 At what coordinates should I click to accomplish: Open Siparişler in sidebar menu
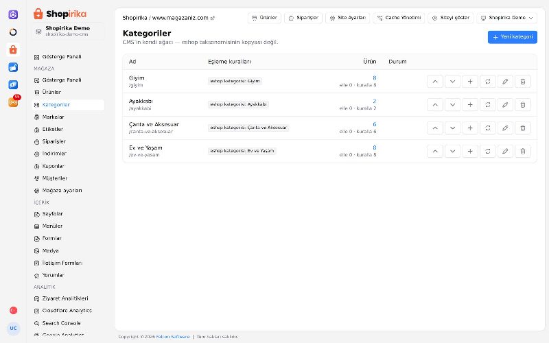coord(67,141)
